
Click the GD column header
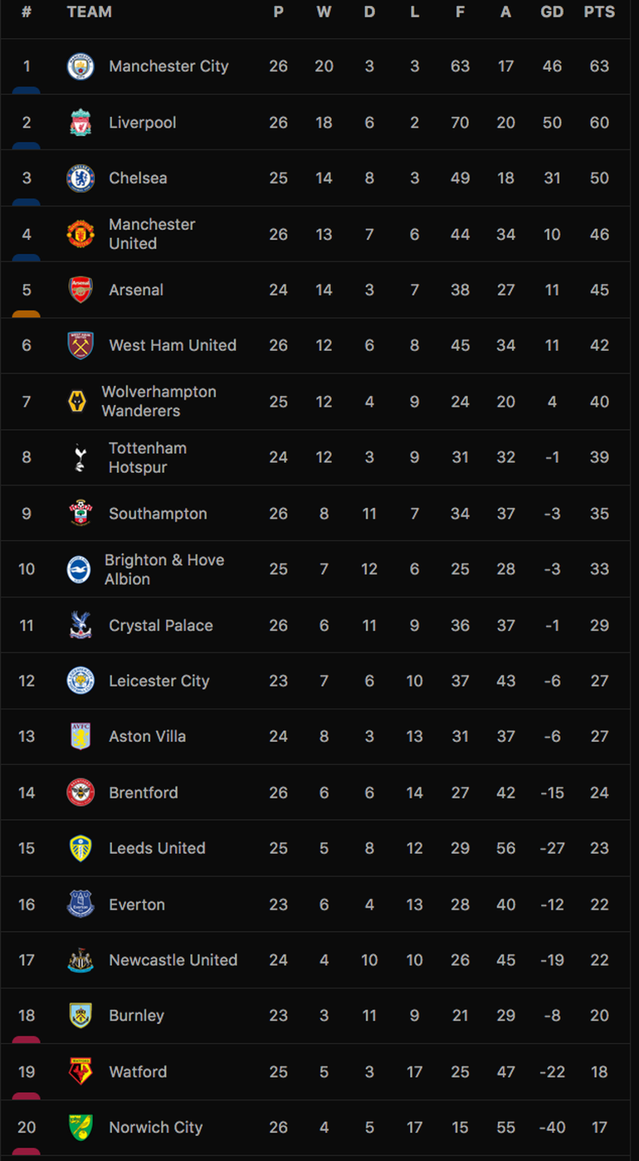(x=552, y=12)
